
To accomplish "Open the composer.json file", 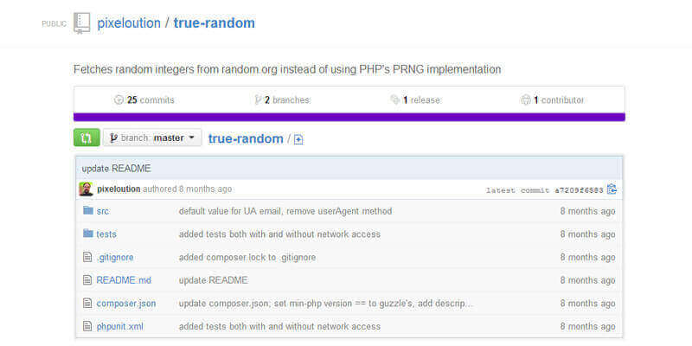I will (x=126, y=303).
